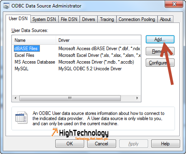Select the MySQL data source row
This screenshot has height=154, width=186.
point(21,69)
